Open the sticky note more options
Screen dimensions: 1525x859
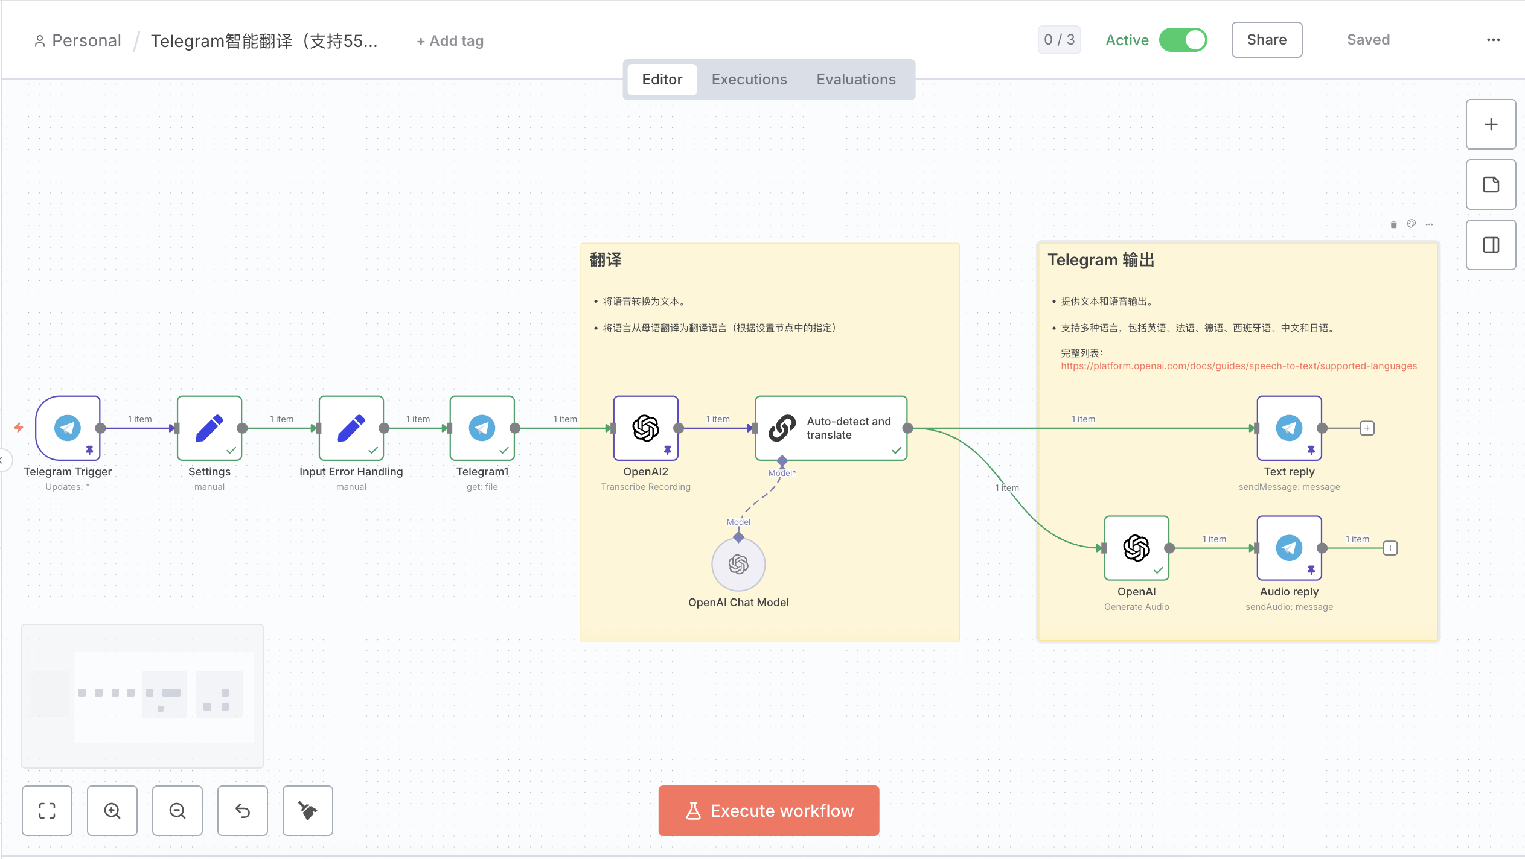click(x=1429, y=224)
